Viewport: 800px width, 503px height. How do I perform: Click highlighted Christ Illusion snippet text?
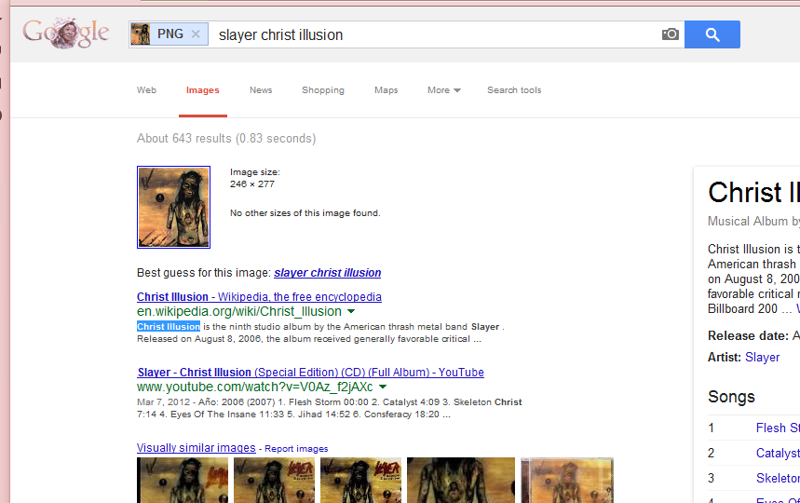(169, 327)
